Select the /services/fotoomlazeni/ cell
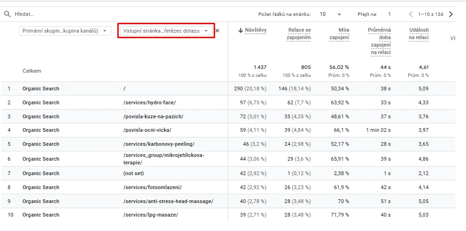The height and width of the screenshot is (231, 466). (152, 187)
